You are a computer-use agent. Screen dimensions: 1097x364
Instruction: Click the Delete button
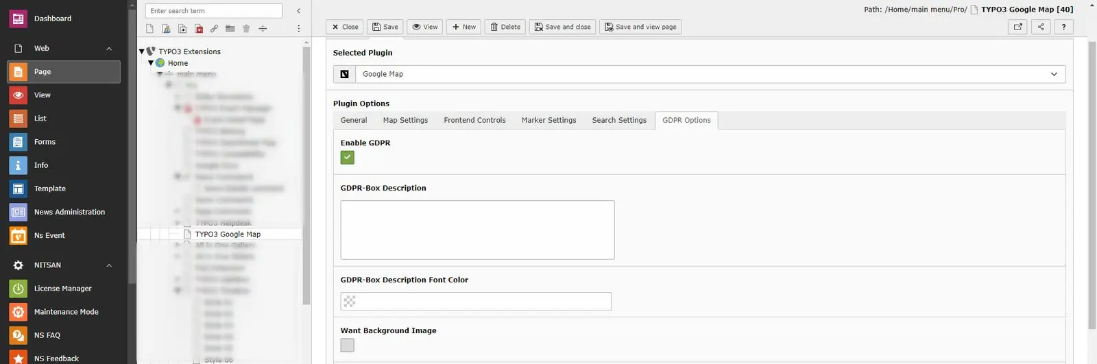click(x=505, y=27)
